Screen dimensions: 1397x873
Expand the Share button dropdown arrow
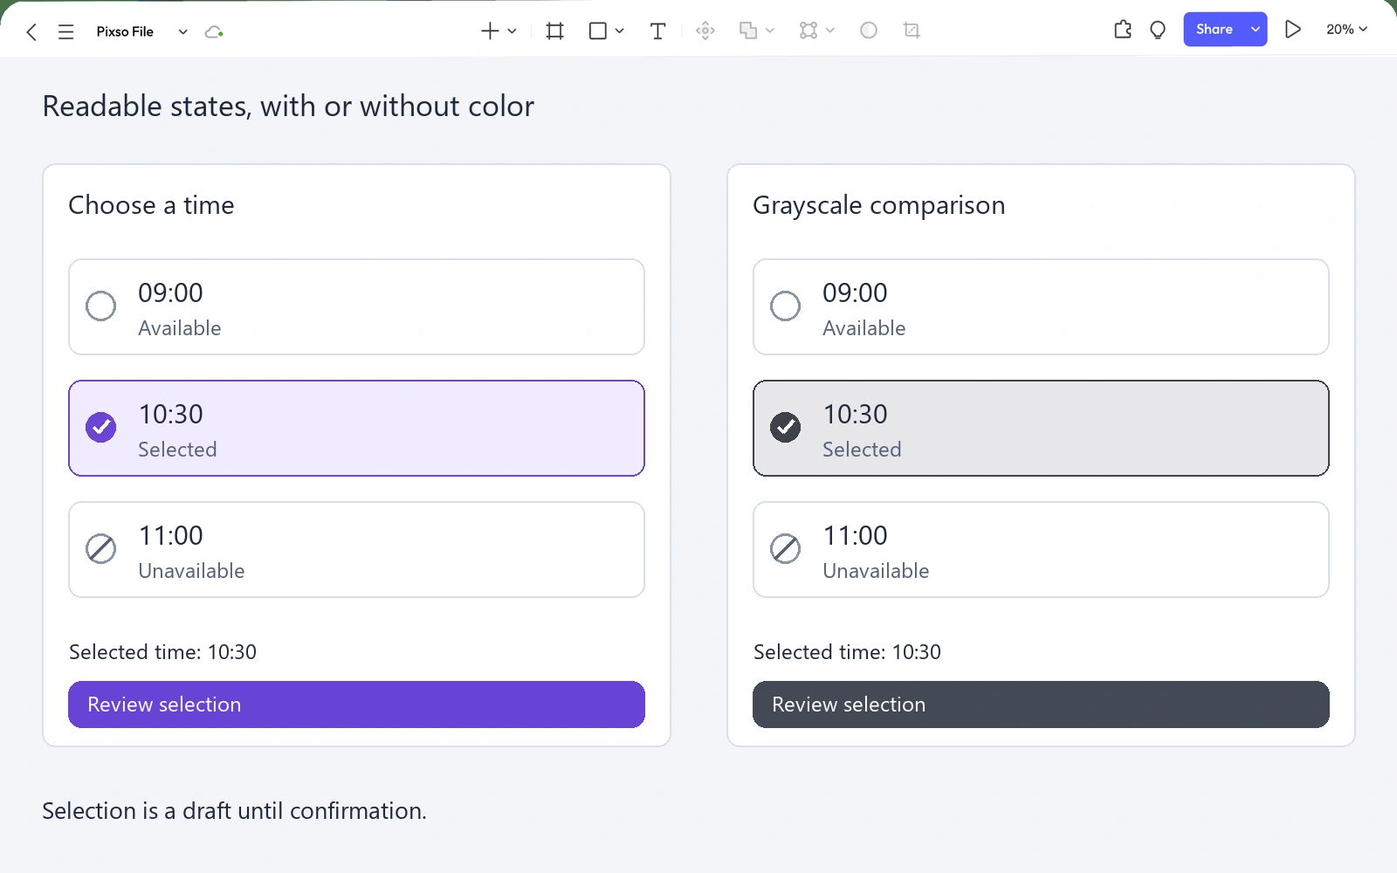(1256, 30)
